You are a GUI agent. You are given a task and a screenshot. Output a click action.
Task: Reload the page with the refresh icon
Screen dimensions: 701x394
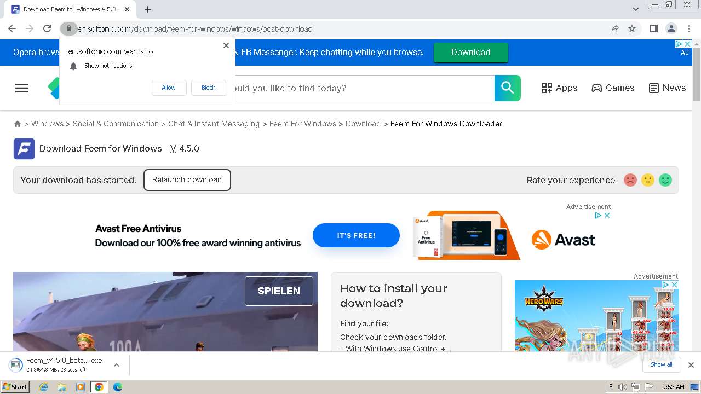[47, 28]
